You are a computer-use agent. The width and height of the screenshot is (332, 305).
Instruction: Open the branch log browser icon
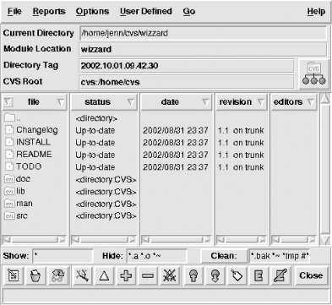coord(82,275)
